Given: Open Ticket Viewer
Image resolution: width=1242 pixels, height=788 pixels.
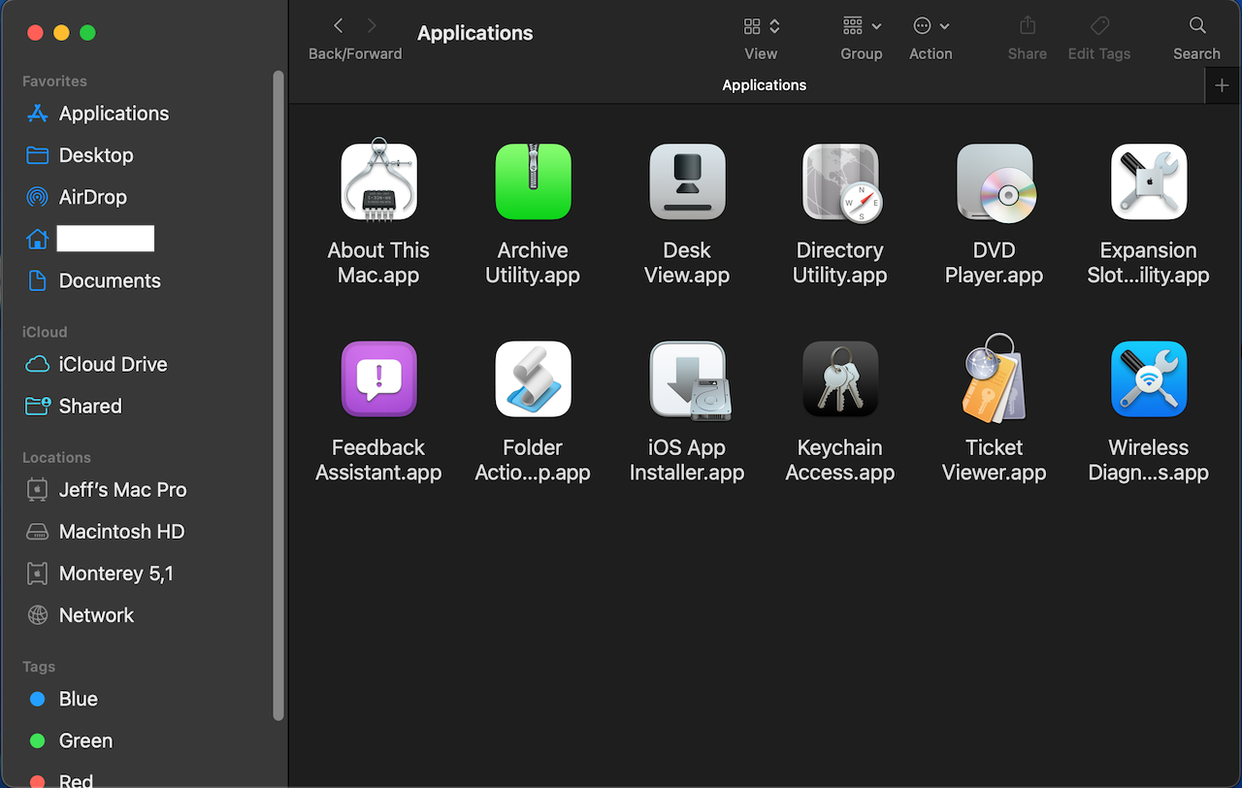Looking at the screenshot, I should tap(995, 378).
